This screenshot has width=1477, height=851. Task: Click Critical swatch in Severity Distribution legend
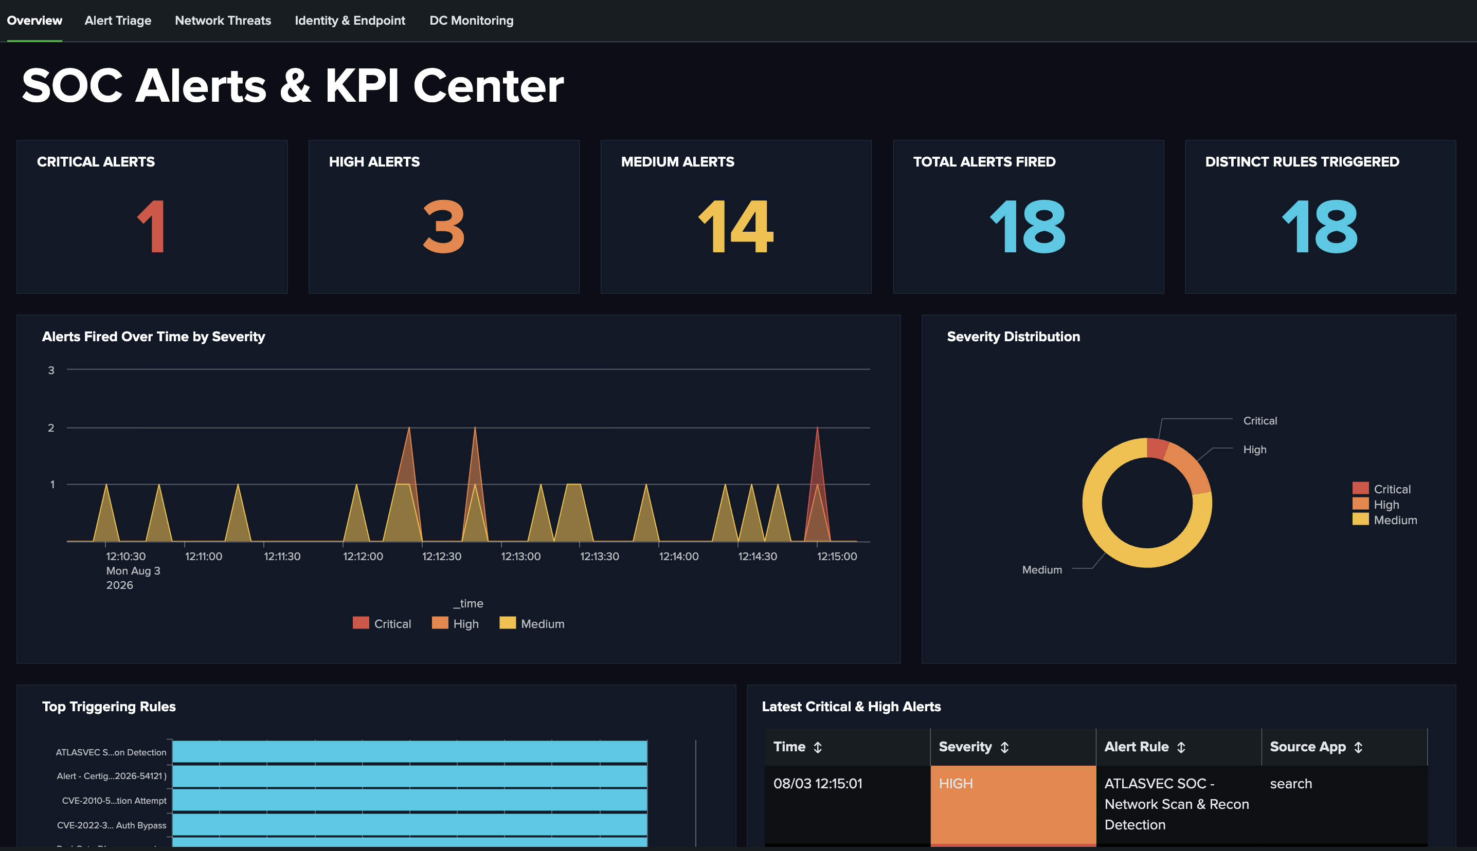1360,488
